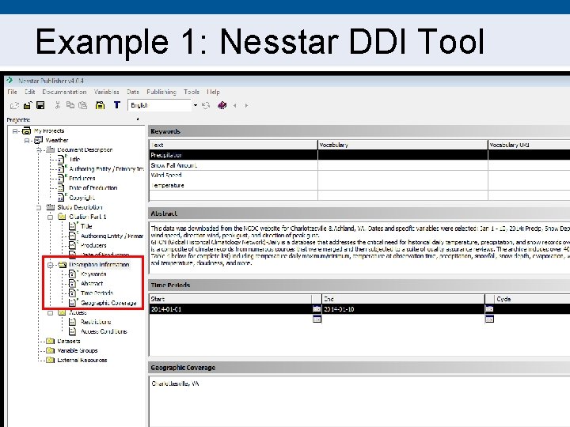Click the start date cell 2014-01-01
570x427 pixels.
coord(230,309)
